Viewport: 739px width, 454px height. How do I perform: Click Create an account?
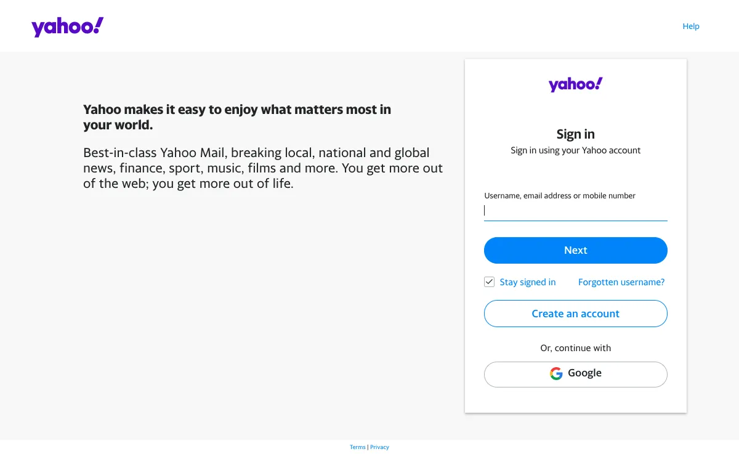(x=575, y=314)
